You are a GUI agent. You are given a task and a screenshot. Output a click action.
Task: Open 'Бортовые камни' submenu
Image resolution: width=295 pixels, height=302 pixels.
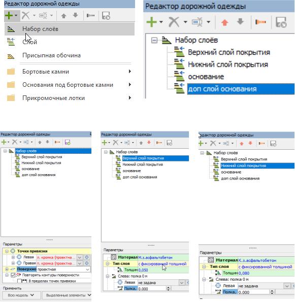tap(70, 72)
